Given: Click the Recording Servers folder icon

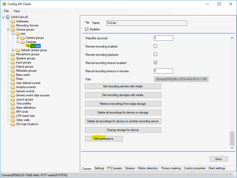Looking at the screenshot, I should [13, 26].
